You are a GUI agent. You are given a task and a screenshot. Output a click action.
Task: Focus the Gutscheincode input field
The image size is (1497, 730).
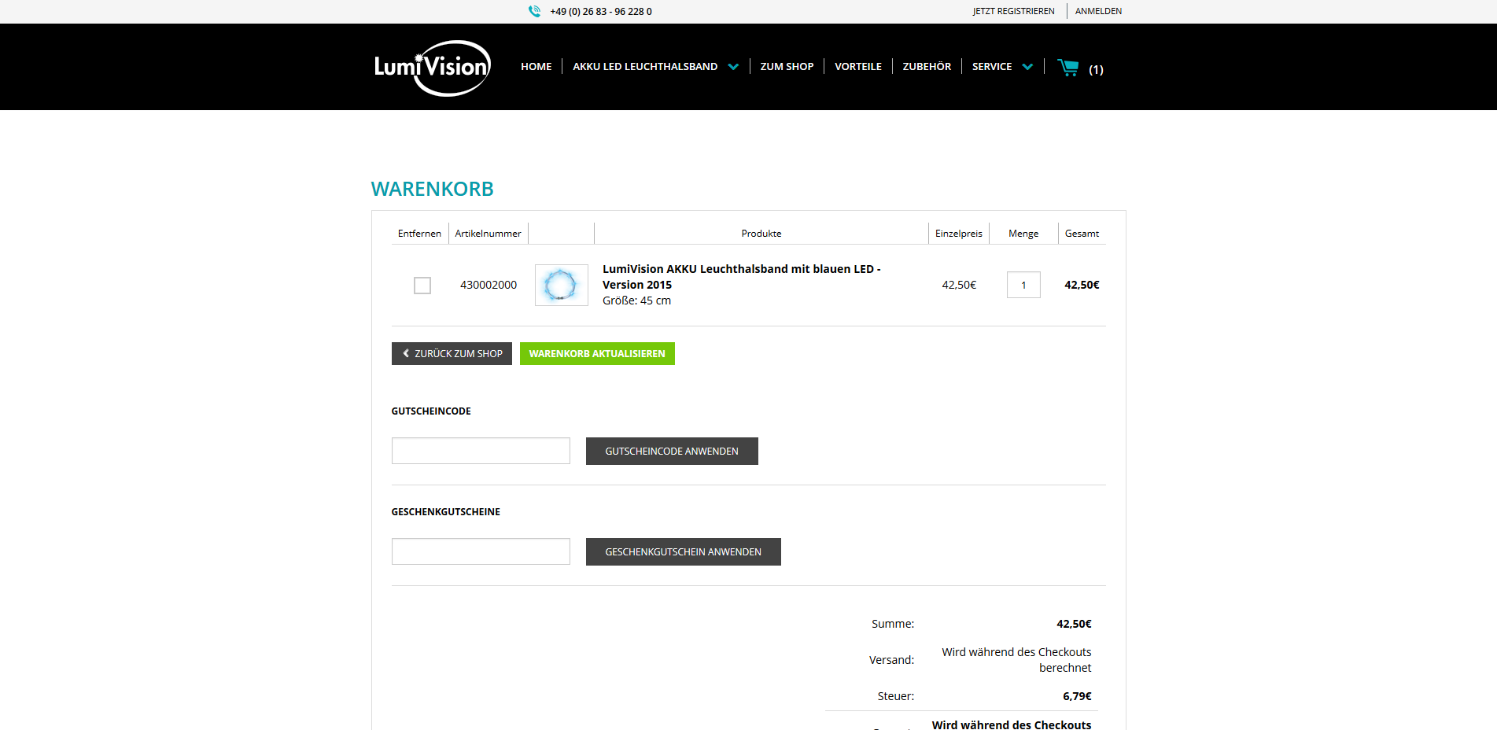tap(481, 451)
